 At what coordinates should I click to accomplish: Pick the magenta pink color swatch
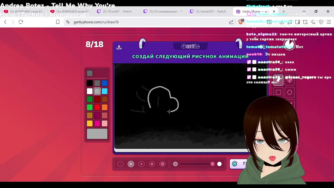click(x=97, y=123)
